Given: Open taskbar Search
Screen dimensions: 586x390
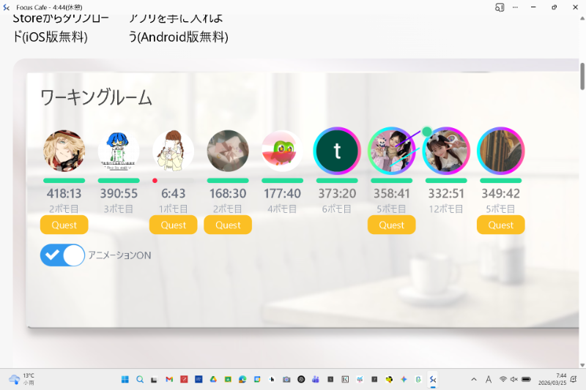Looking at the screenshot, I should coord(140,380).
